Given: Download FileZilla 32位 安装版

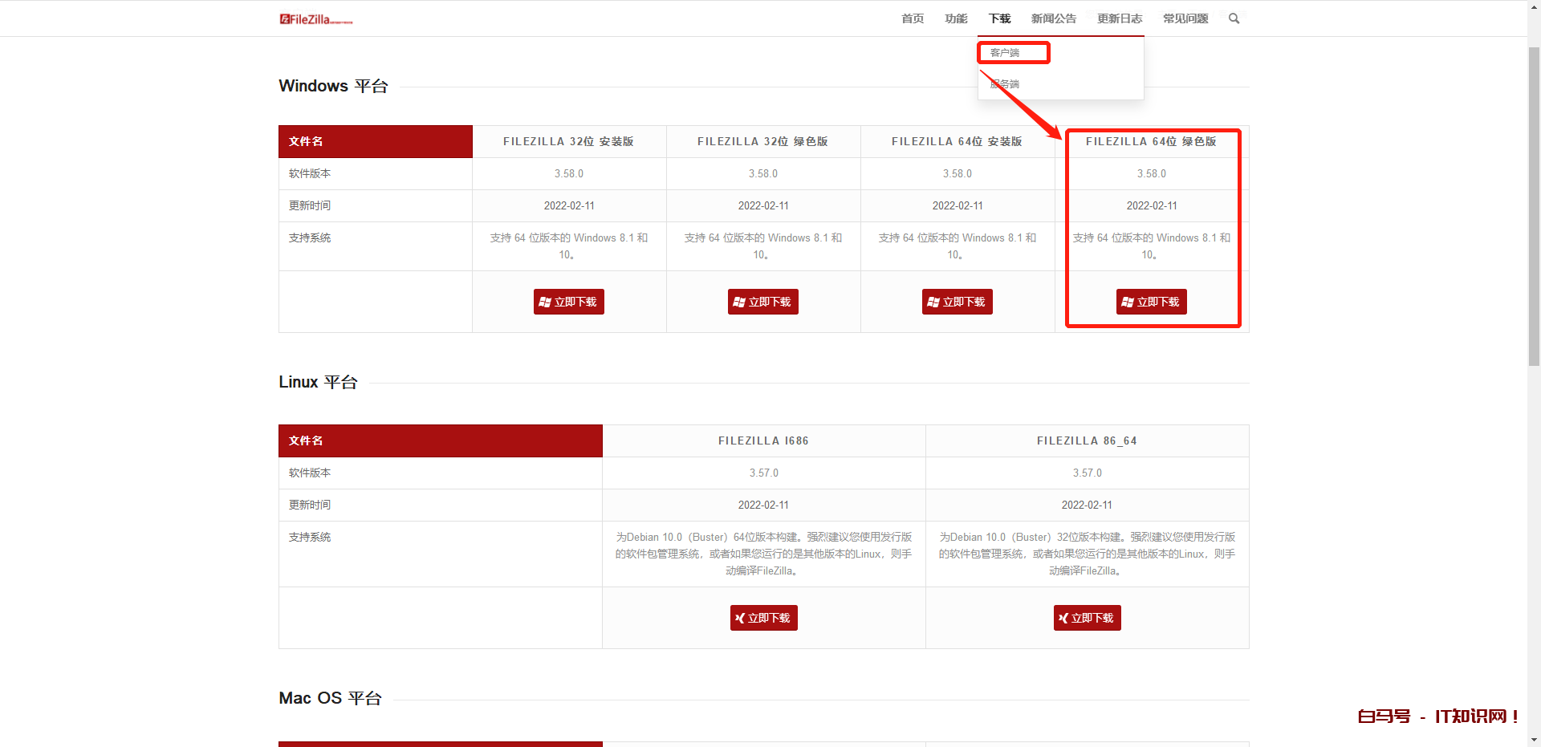Looking at the screenshot, I should coord(569,302).
